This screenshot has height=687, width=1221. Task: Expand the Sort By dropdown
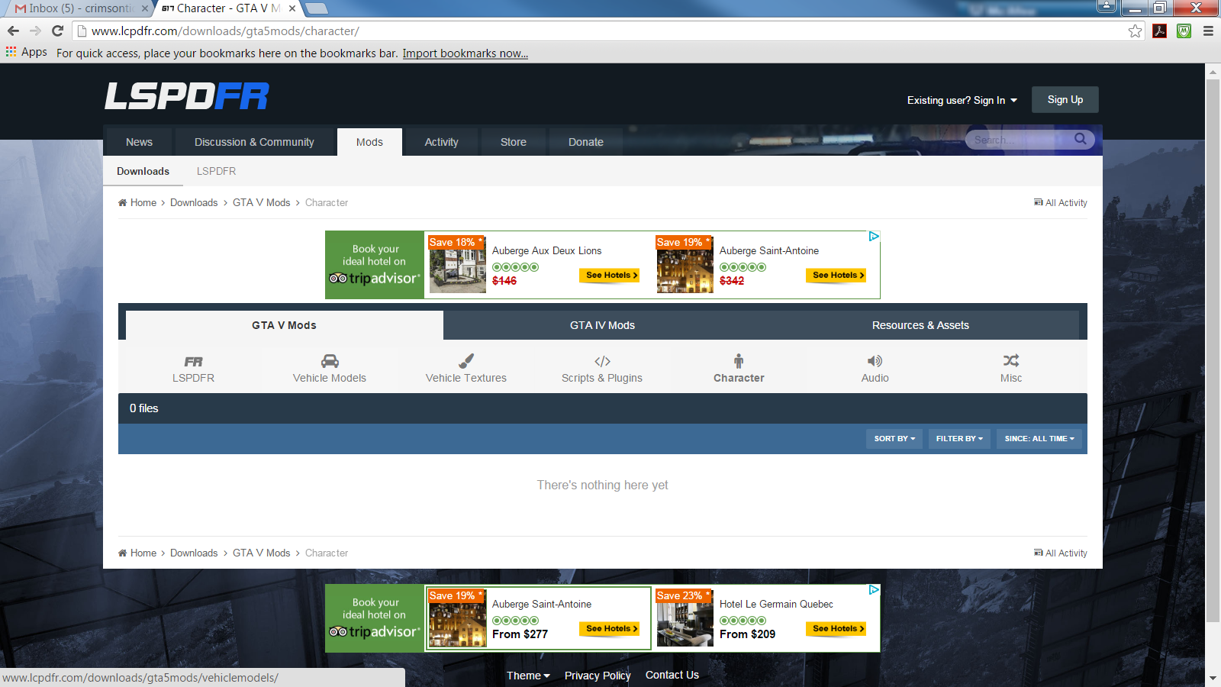coord(894,439)
